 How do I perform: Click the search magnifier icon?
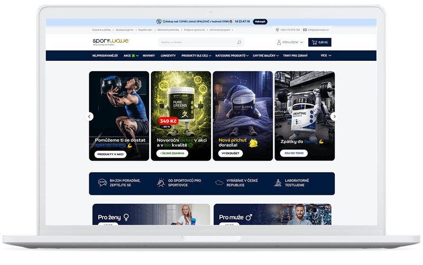tap(240, 42)
